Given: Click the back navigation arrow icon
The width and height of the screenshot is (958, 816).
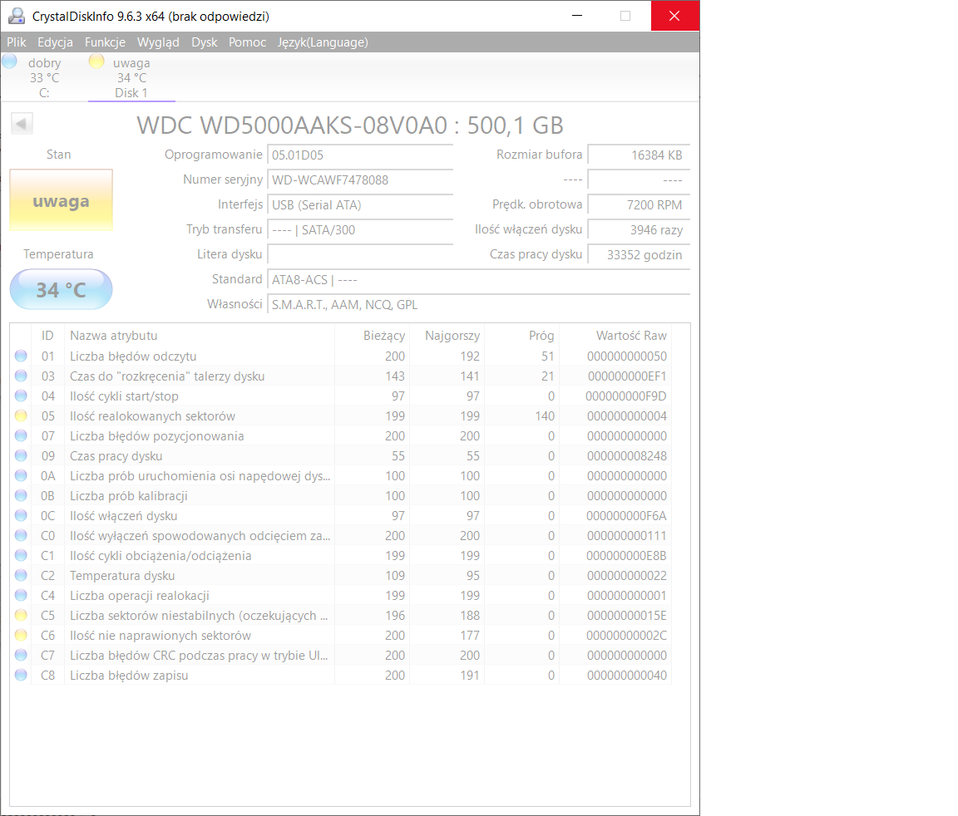Looking at the screenshot, I should coord(22,123).
